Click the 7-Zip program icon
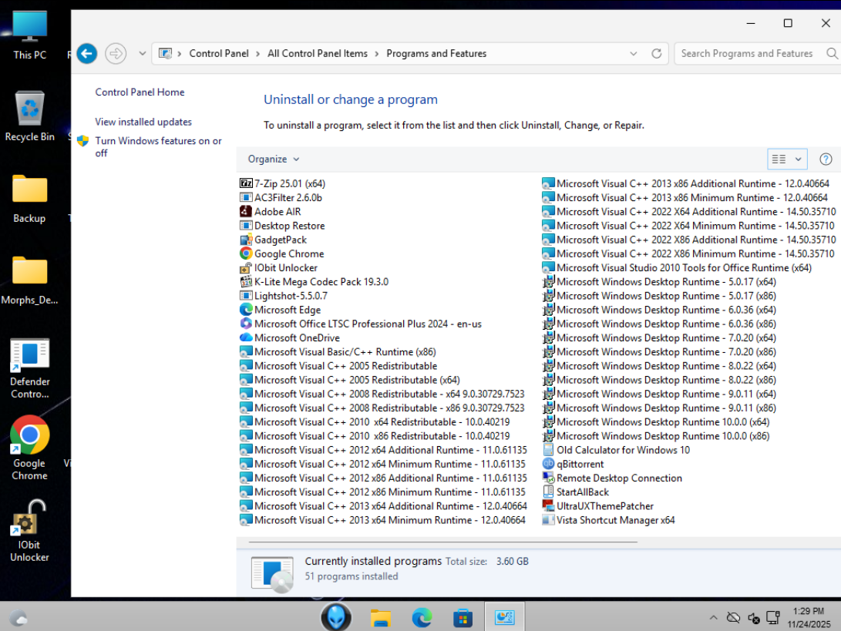841x631 pixels. 246,183
